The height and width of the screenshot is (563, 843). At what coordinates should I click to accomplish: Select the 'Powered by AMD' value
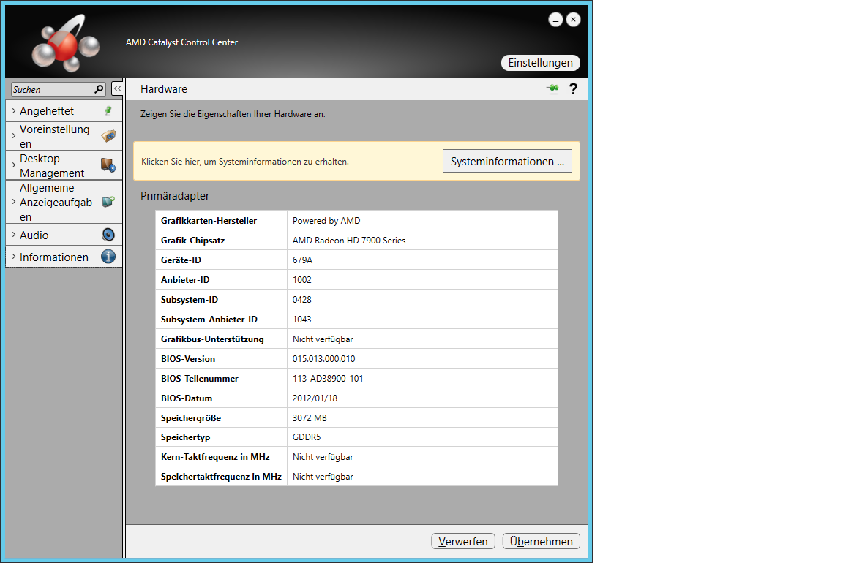[x=326, y=221]
